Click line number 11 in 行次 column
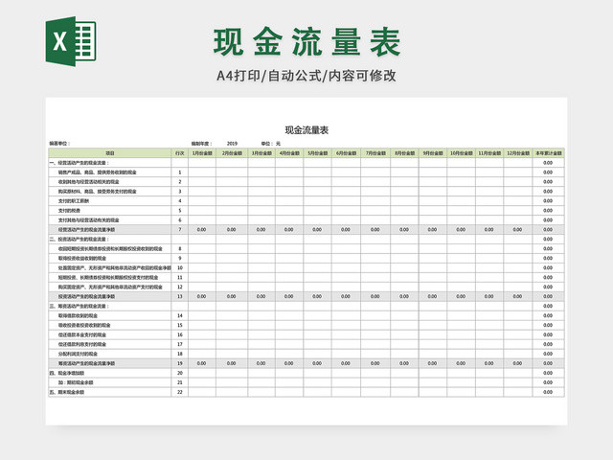Viewport: 613px width, 460px height. tap(180, 277)
